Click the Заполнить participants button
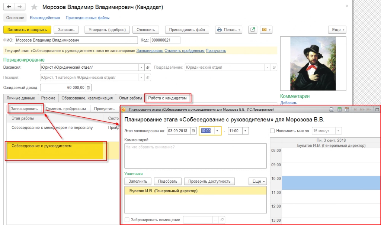This screenshot has width=381, height=225. pos(138,181)
